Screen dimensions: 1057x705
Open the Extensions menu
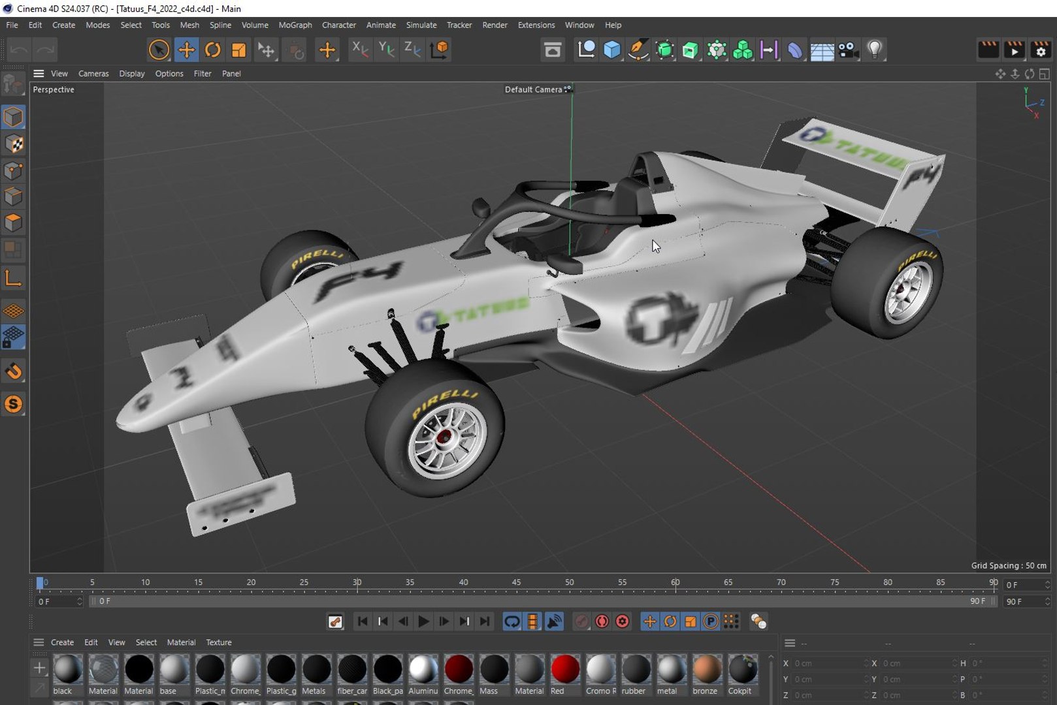pyautogui.click(x=536, y=25)
